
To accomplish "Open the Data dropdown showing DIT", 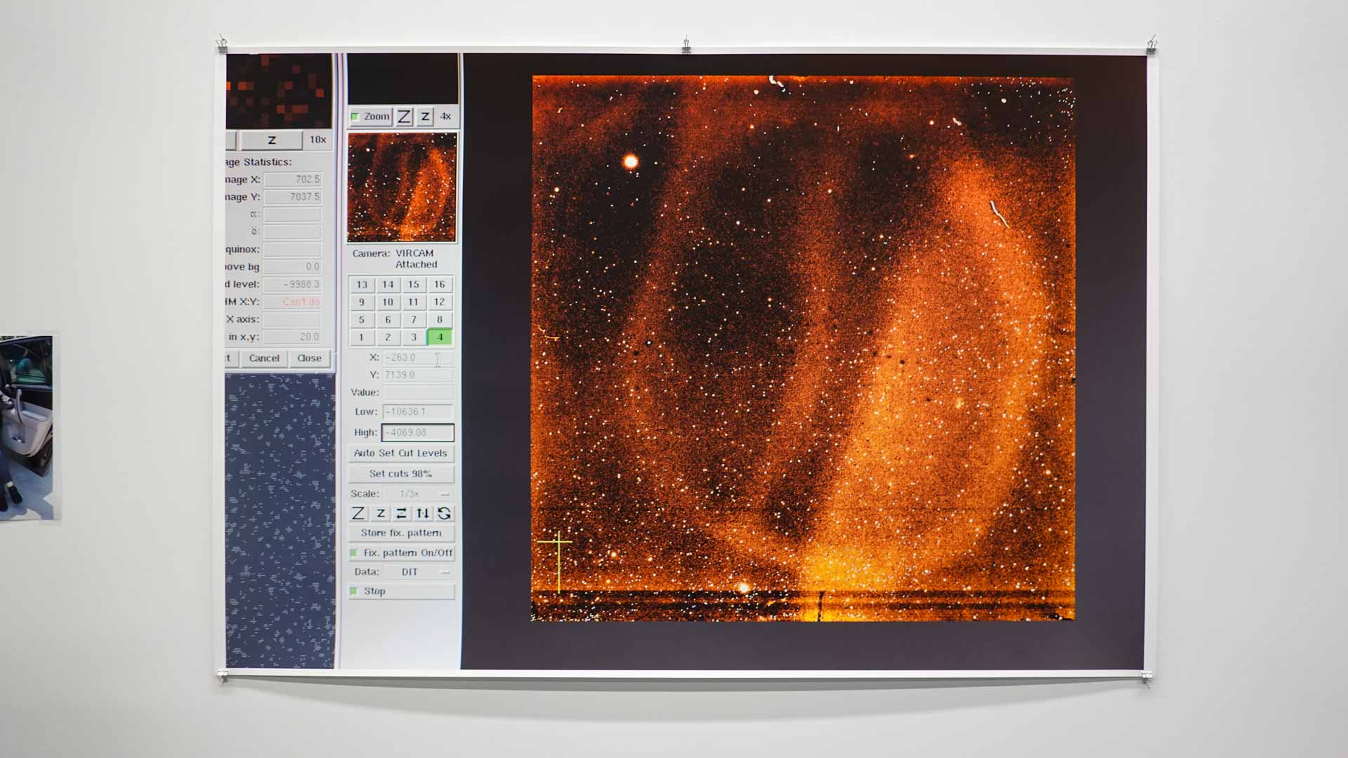I will 418,573.
